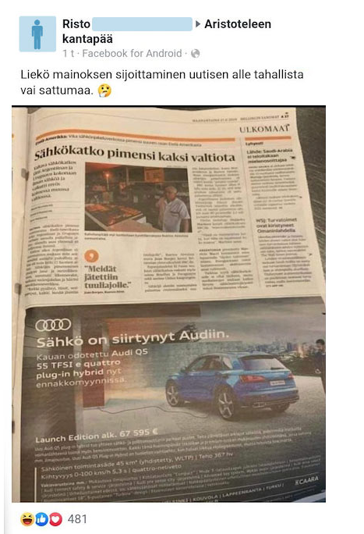This screenshot has width=364, height=534.
Task: Click the red Love heart reaction icon
Action: coord(56,519)
